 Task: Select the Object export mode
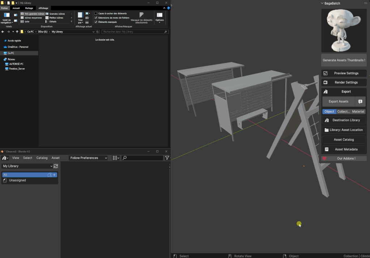pyautogui.click(x=329, y=111)
